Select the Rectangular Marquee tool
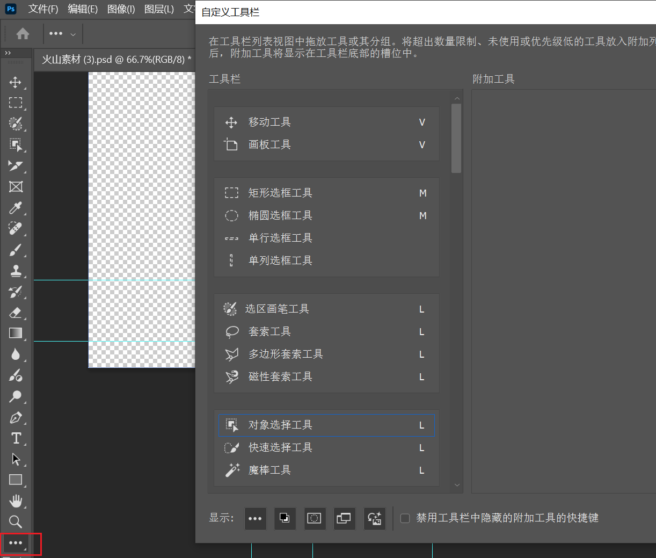 [x=16, y=103]
